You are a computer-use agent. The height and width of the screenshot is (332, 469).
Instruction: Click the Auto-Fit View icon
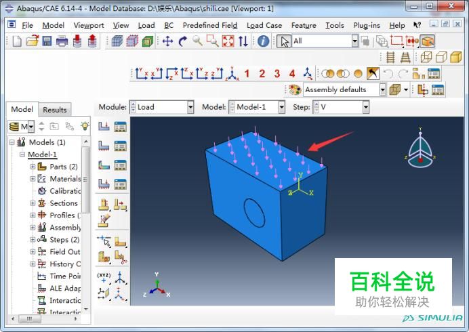click(x=228, y=41)
